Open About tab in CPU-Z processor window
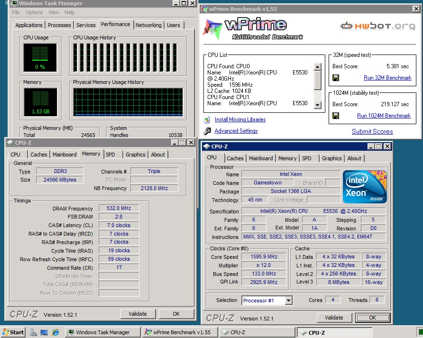Viewport: 423px width, 338px height. 354,158
